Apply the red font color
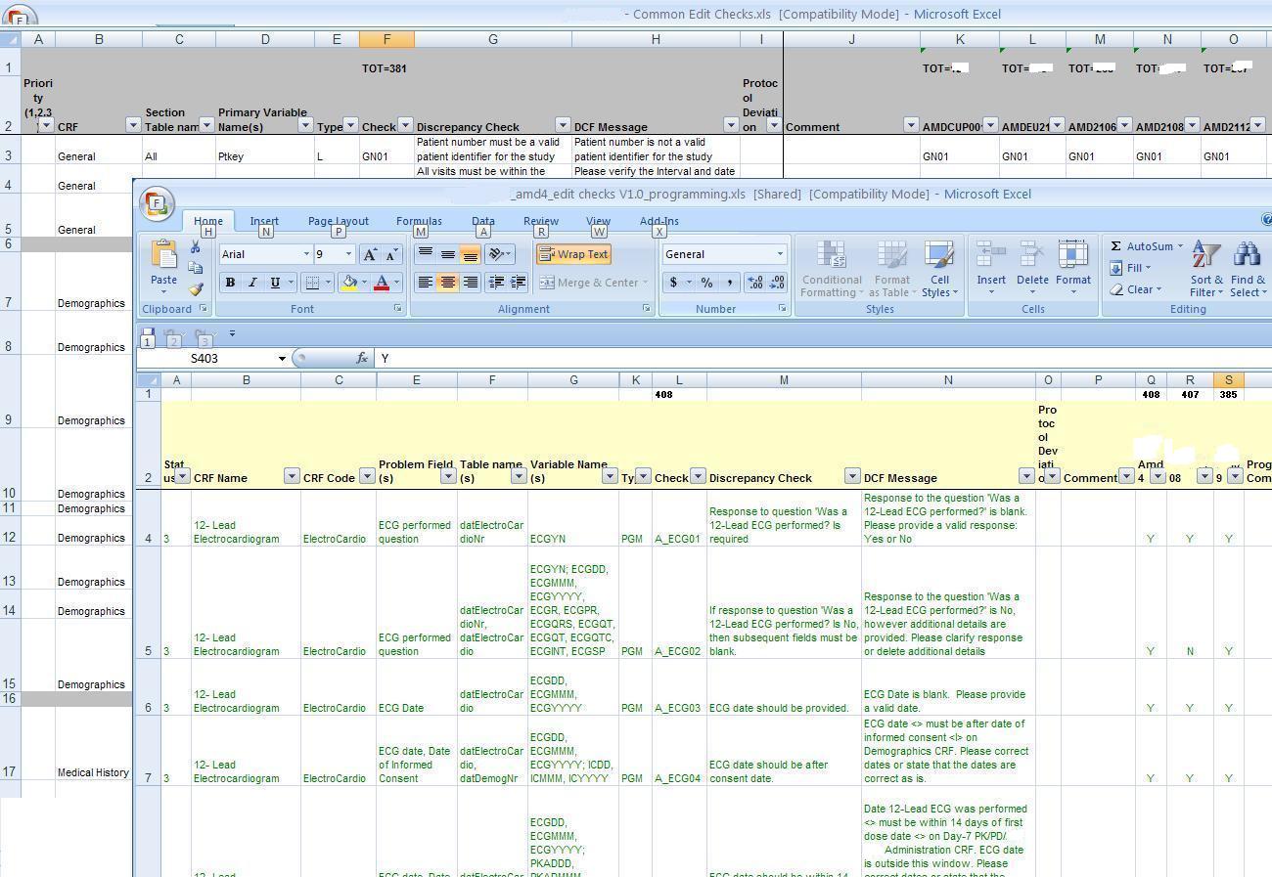The width and height of the screenshot is (1272, 877). [382, 284]
